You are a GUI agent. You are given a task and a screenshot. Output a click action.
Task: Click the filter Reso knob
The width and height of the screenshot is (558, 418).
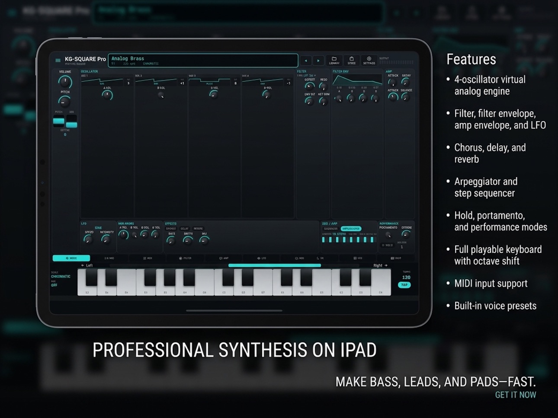coord(323,86)
